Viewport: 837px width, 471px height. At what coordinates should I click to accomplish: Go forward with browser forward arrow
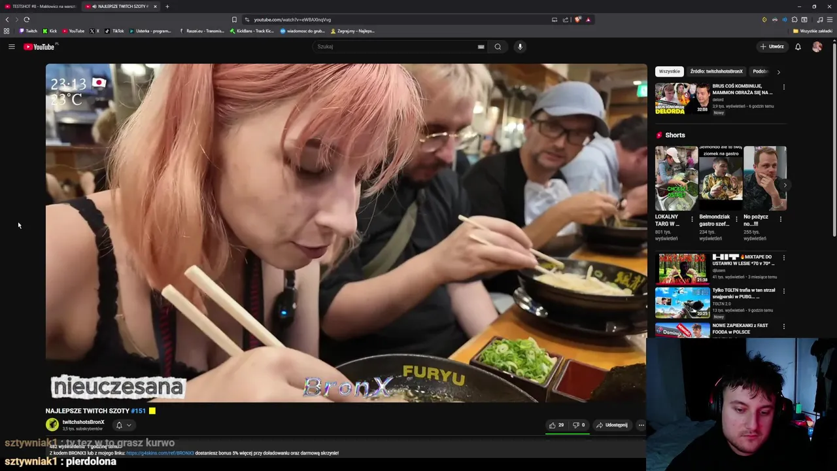16,20
